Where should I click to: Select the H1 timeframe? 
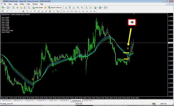coord(79,11)
